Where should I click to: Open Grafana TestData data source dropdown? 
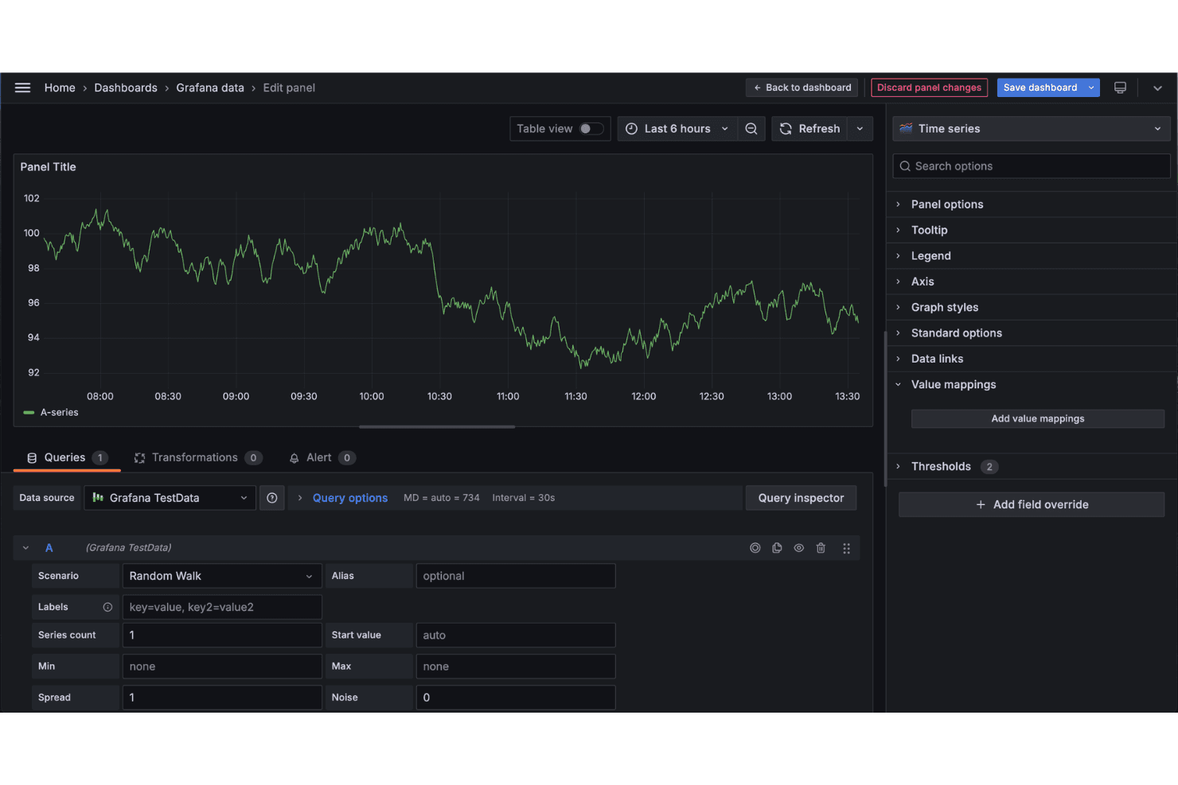click(170, 498)
